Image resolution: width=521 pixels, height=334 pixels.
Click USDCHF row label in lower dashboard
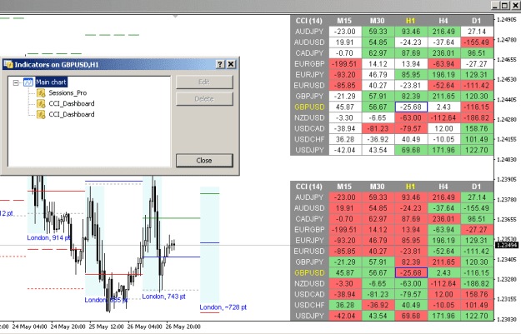309,305
